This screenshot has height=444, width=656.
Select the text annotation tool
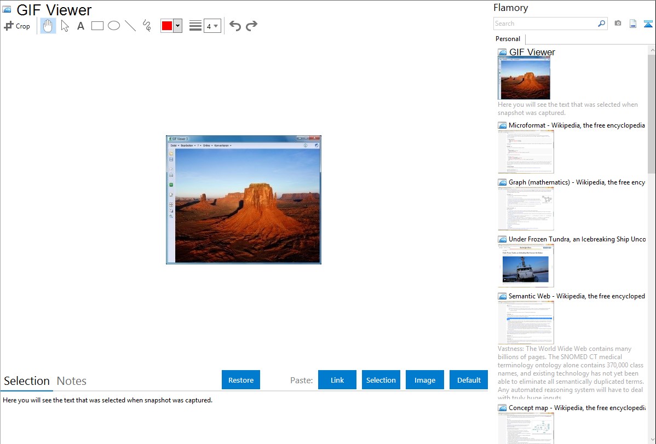pos(80,26)
